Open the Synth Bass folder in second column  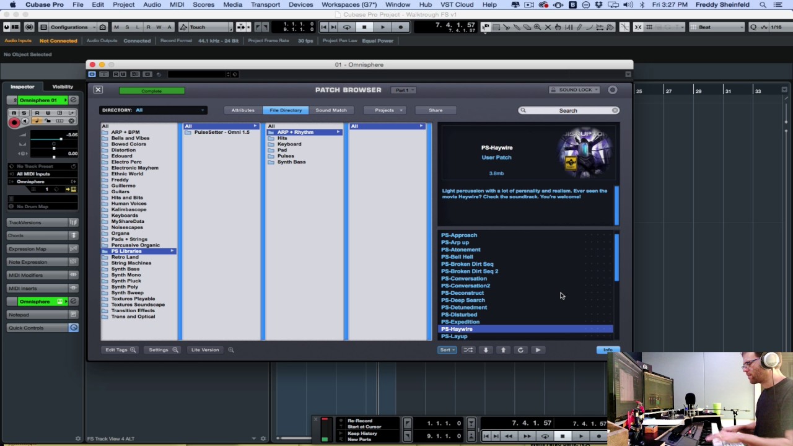(291, 162)
